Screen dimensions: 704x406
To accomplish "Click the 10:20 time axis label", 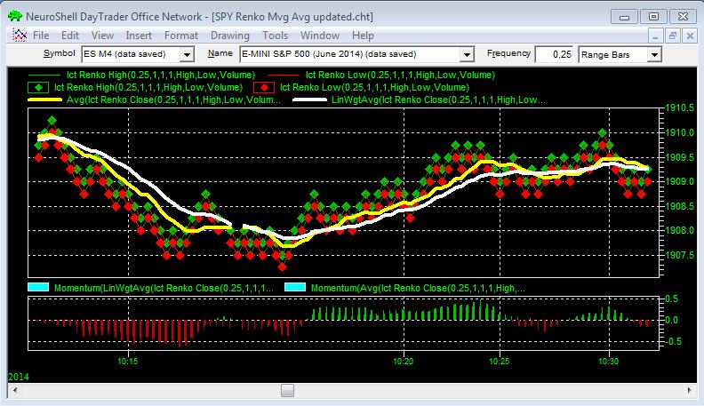I will click(404, 362).
